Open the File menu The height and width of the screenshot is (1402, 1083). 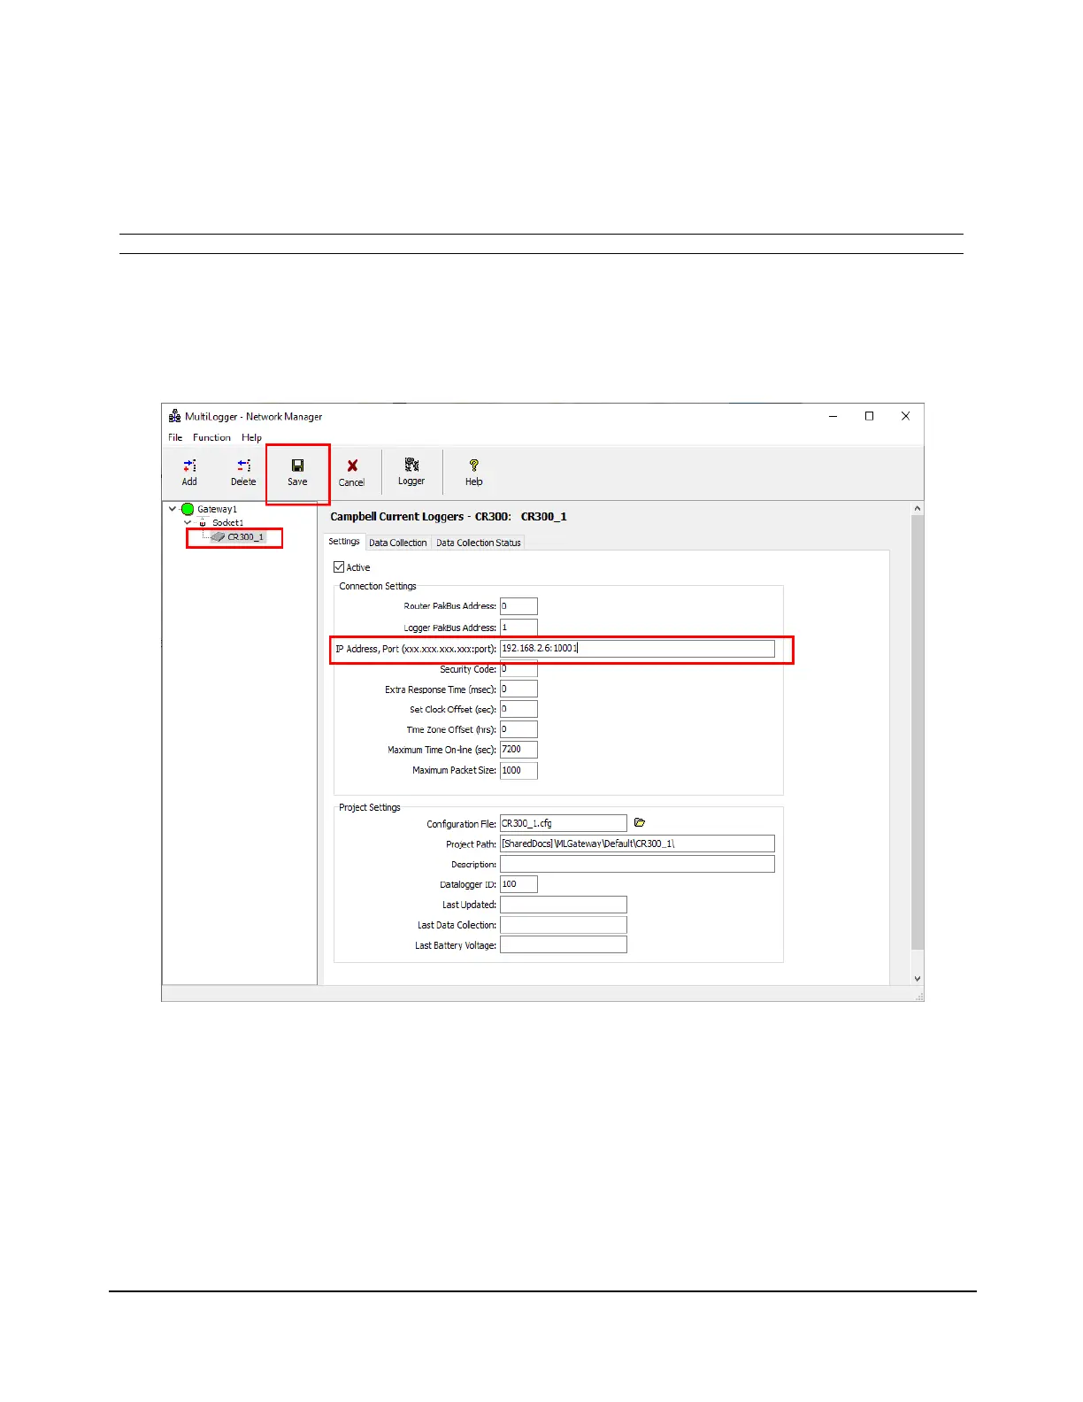pyautogui.click(x=175, y=437)
